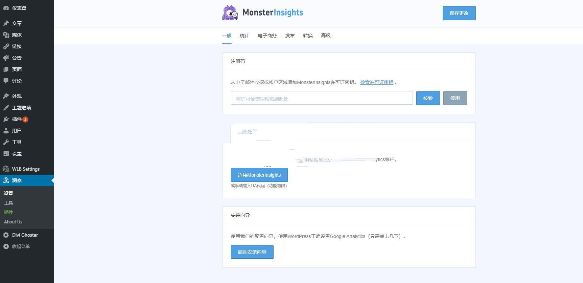Image resolution: width=583 pixels, height=283 pixels.
Task: Open media library via 媒体 icon
Action: coord(6,35)
